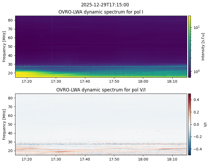The height and width of the screenshot is (164, 210).
Task: Click the 17:30 time tick under the bottom plot
Action: tap(56, 159)
